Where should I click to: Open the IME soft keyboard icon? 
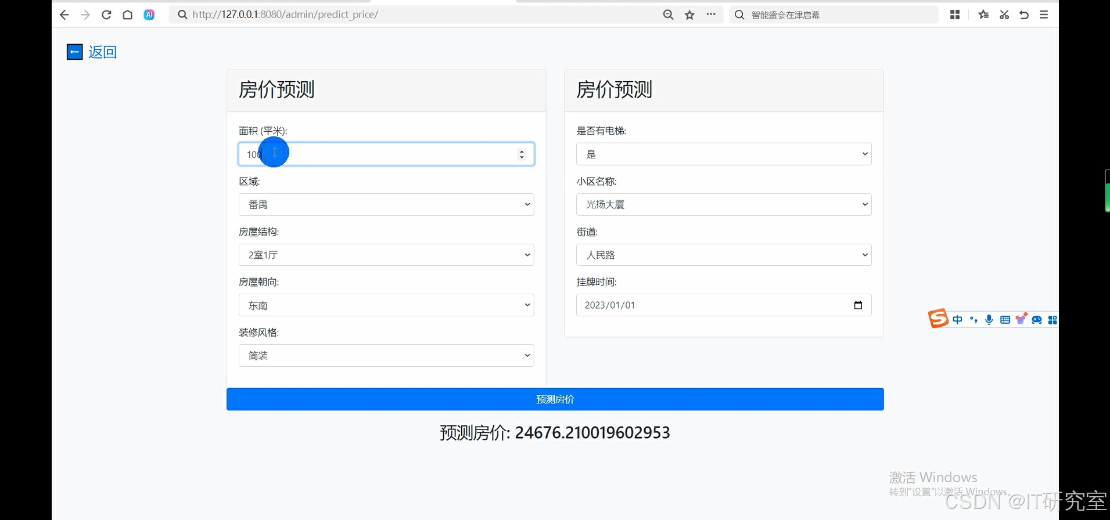point(1005,320)
